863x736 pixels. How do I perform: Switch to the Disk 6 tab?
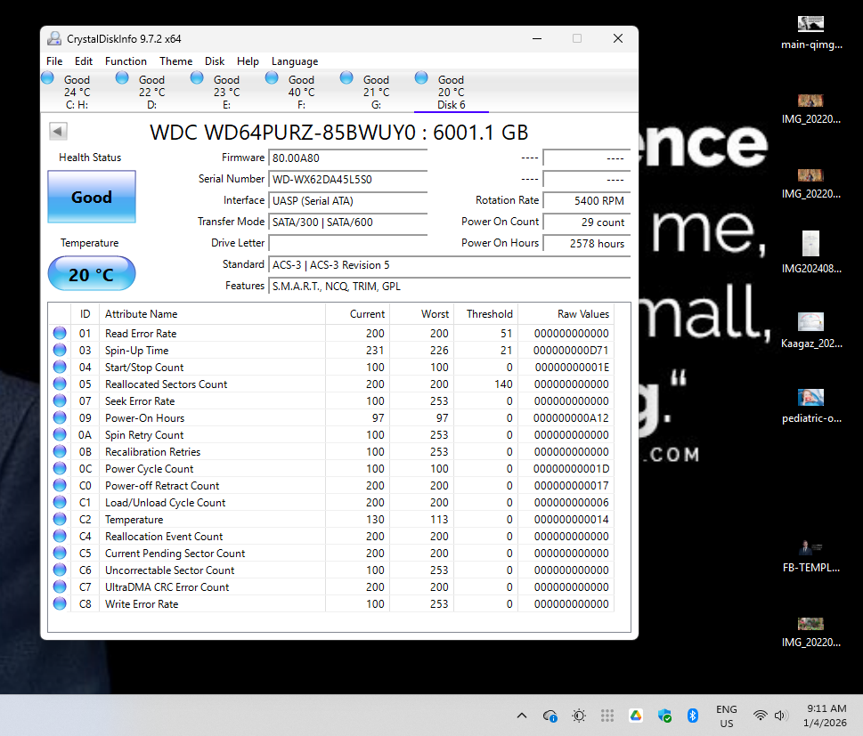[x=451, y=93]
